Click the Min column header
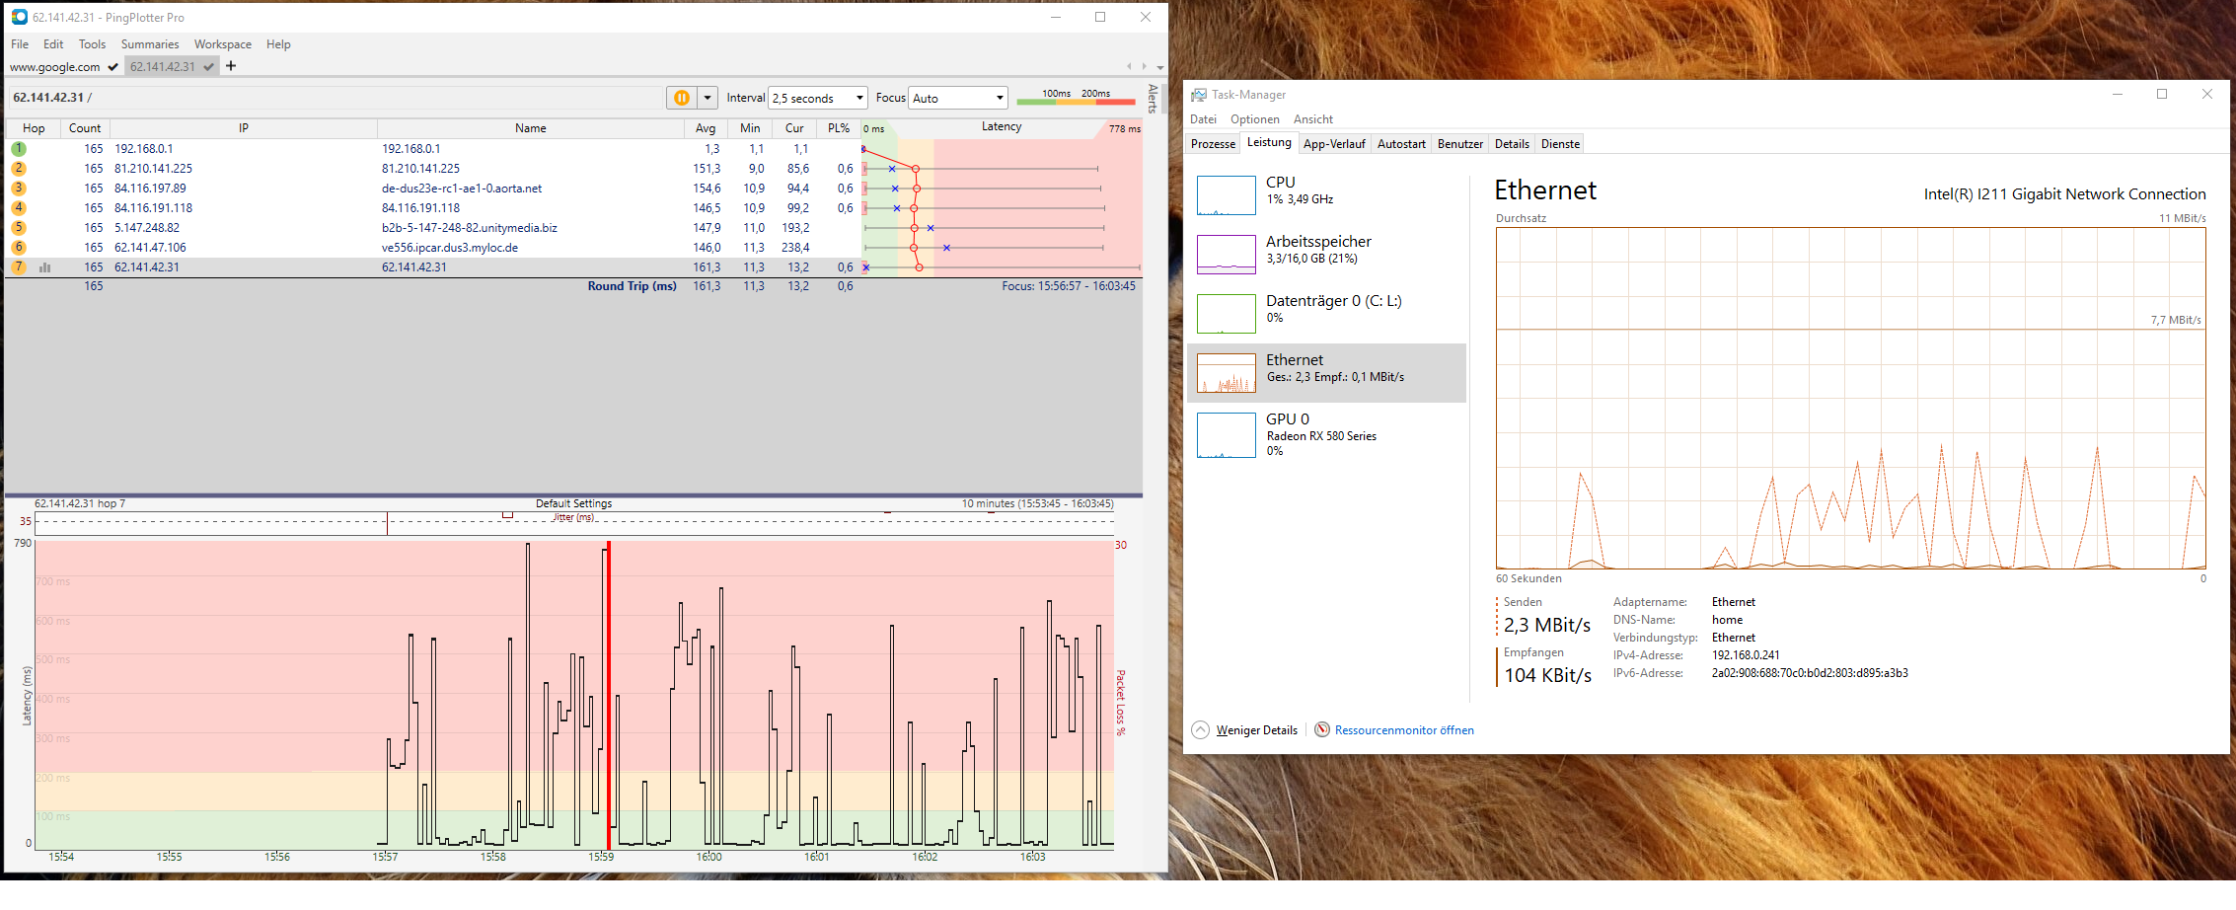 pyautogui.click(x=750, y=128)
